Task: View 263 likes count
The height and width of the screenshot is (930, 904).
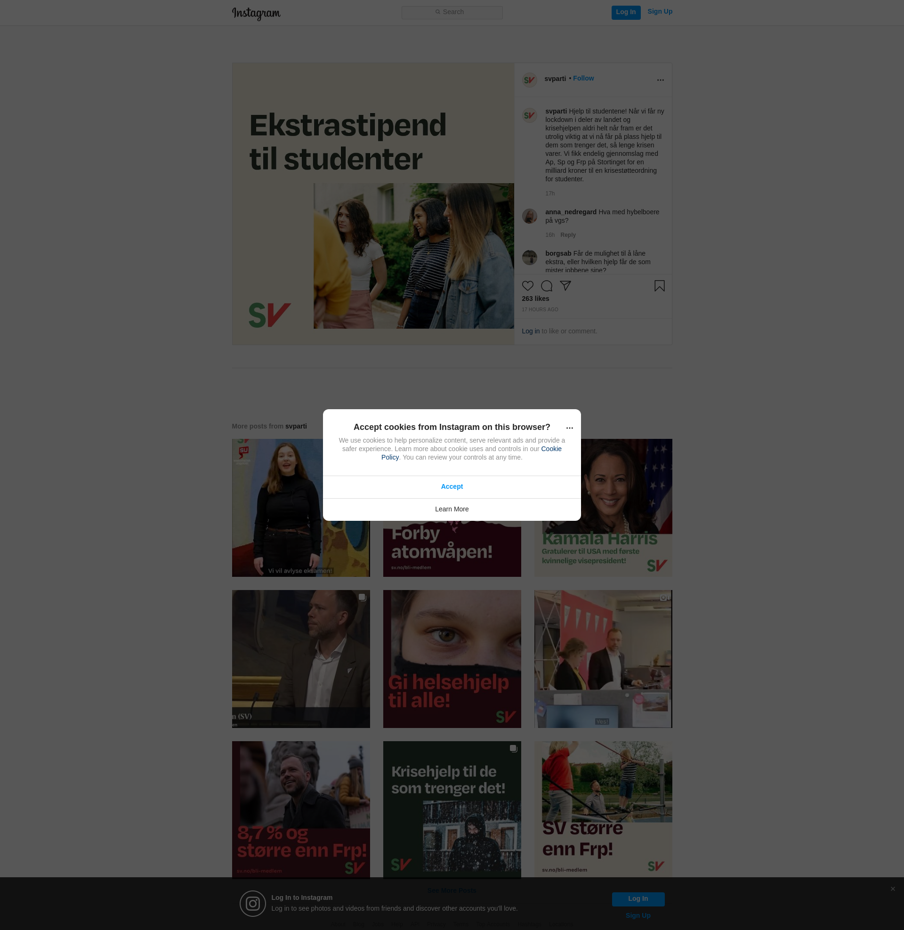Action: pos(535,299)
